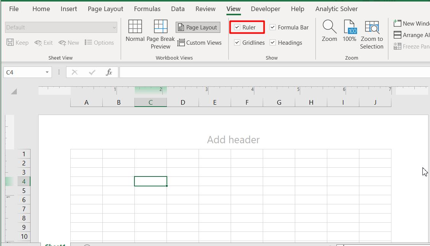Open the Name Box dropdown
This screenshot has height=246, width=430.
pyautogui.click(x=47, y=72)
